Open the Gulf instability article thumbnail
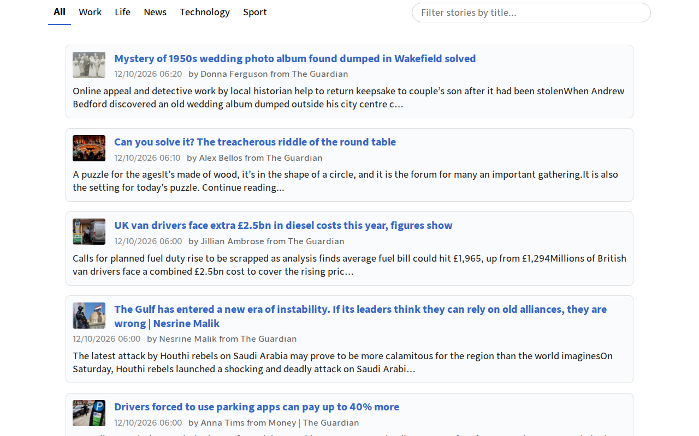Image resolution: width=699 pixels, height=436 pixels. point(89,316)
